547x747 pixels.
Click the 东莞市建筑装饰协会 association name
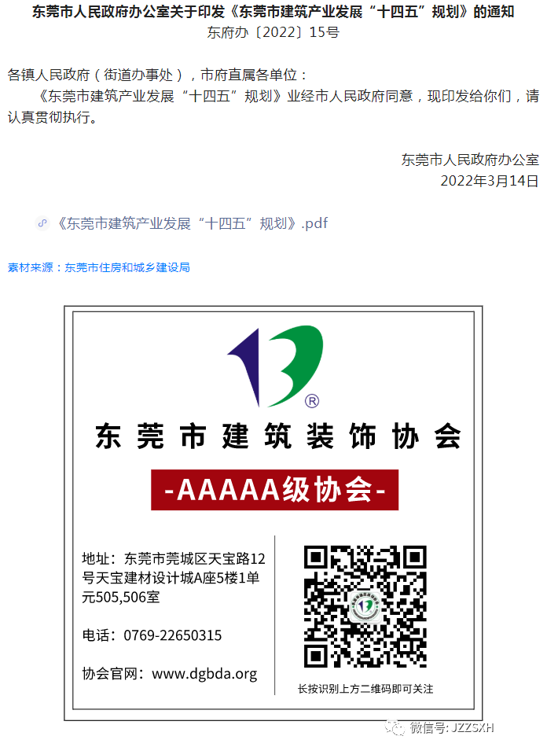click(278, 436)
